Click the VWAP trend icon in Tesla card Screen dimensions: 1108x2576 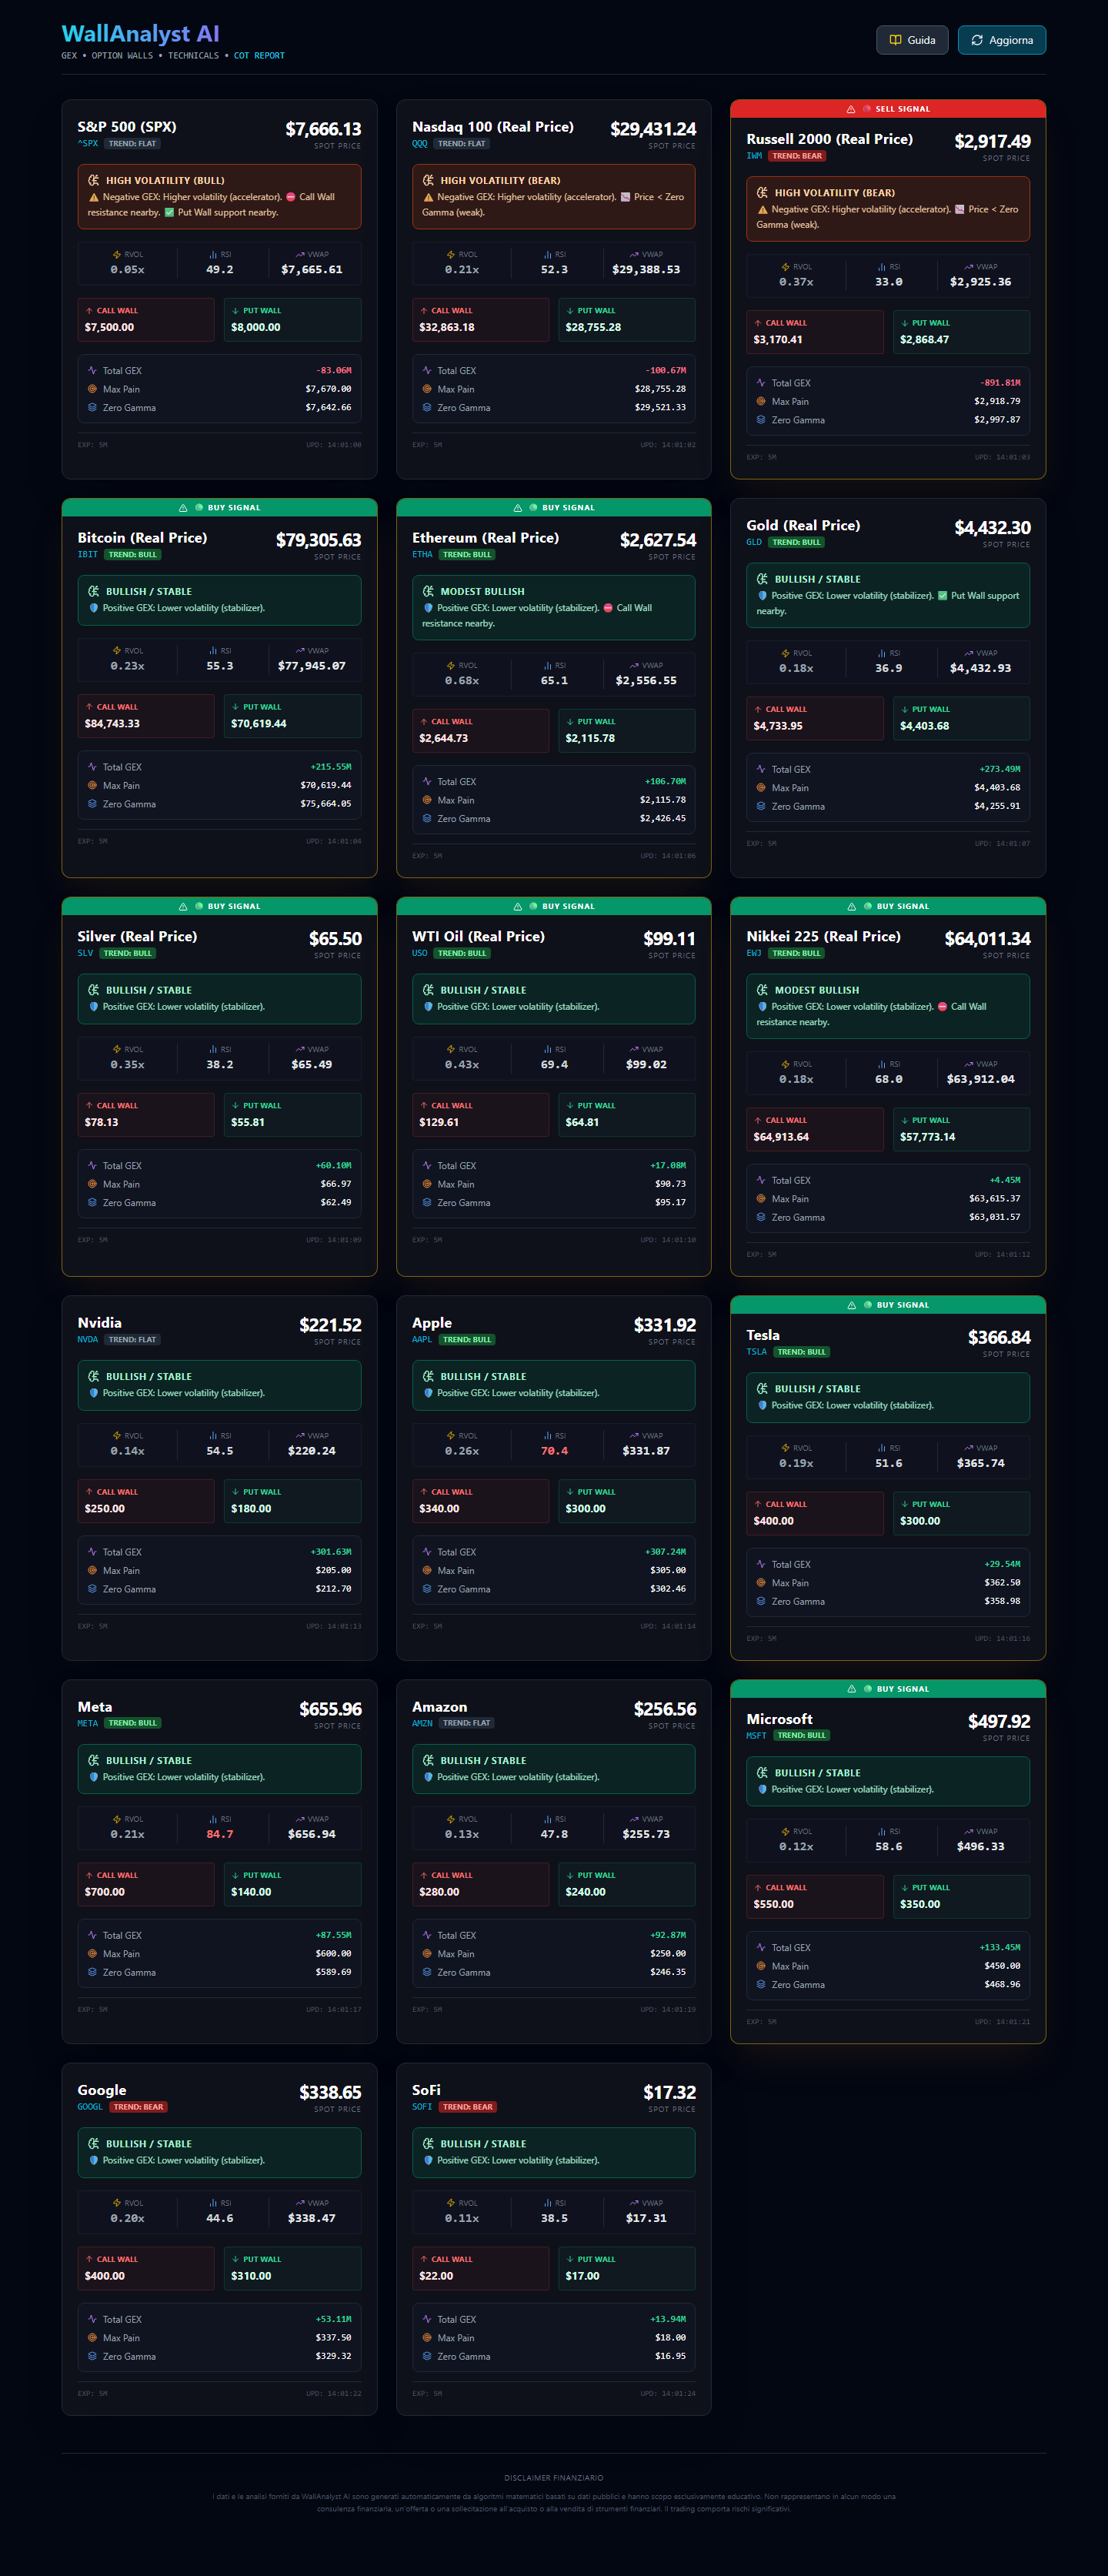pos(968,1448)
